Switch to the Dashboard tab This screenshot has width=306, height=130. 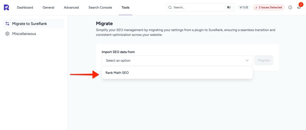tap(25, 7)
